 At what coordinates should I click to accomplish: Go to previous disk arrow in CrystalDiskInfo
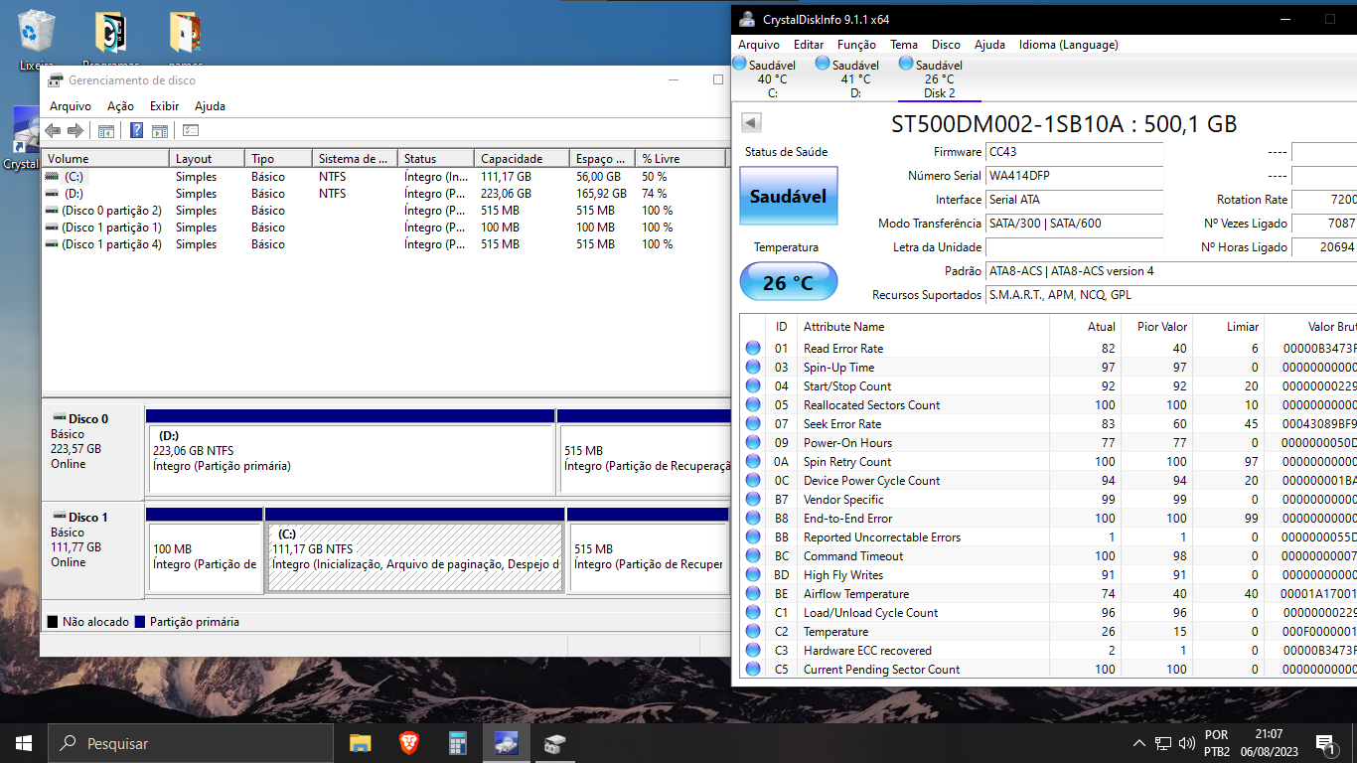tap(752, 122)
